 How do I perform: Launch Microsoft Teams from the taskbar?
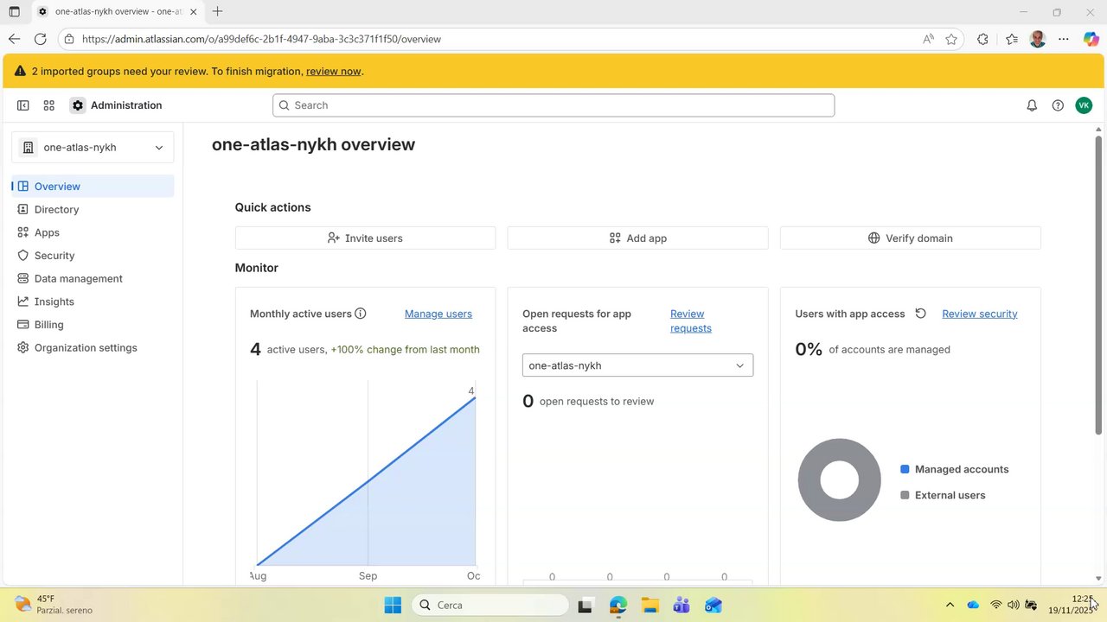pyautogui.click(x=681, y=605)
